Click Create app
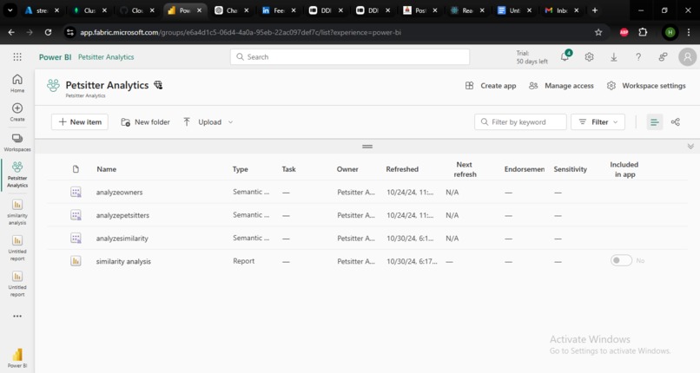 491,86
